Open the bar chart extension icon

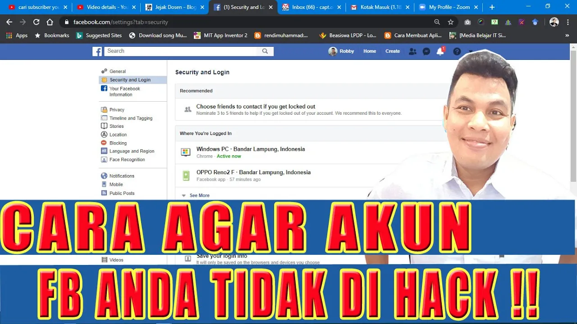click(508, 22)
